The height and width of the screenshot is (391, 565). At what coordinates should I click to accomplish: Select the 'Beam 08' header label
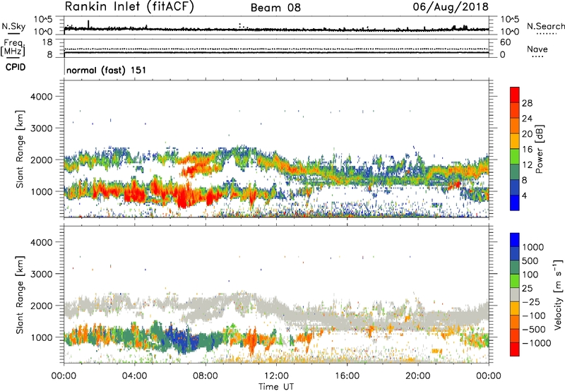click(x=275, y=8)
